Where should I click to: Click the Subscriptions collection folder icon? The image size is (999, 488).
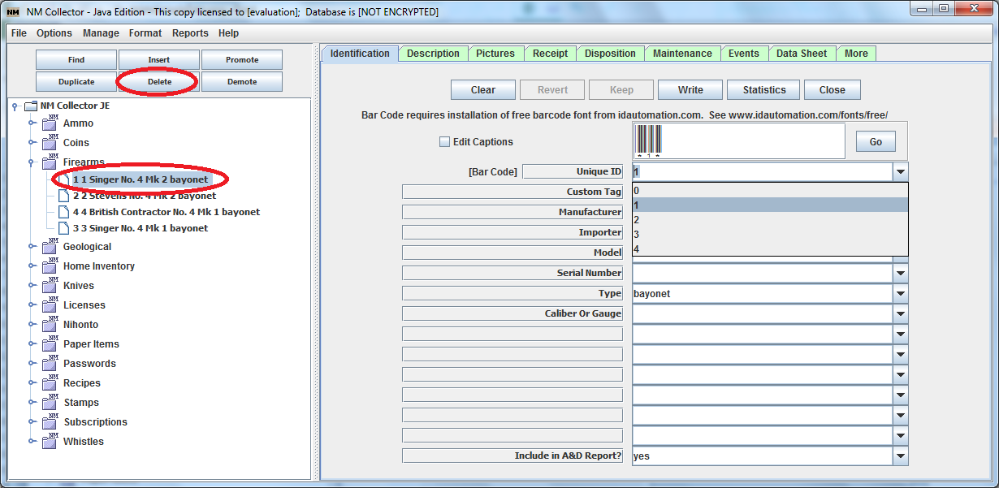point(48,421)
